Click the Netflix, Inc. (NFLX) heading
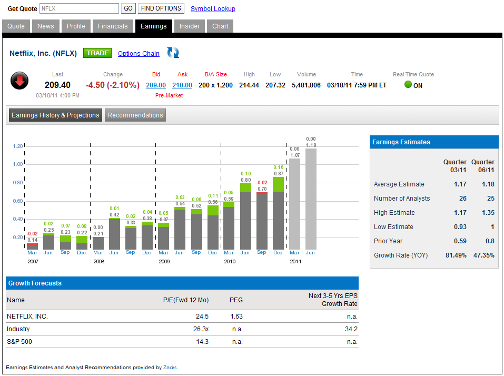504x376 pixels. [43, 53]
